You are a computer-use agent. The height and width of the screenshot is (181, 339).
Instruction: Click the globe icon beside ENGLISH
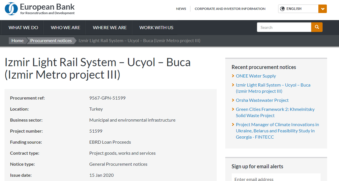282,9
